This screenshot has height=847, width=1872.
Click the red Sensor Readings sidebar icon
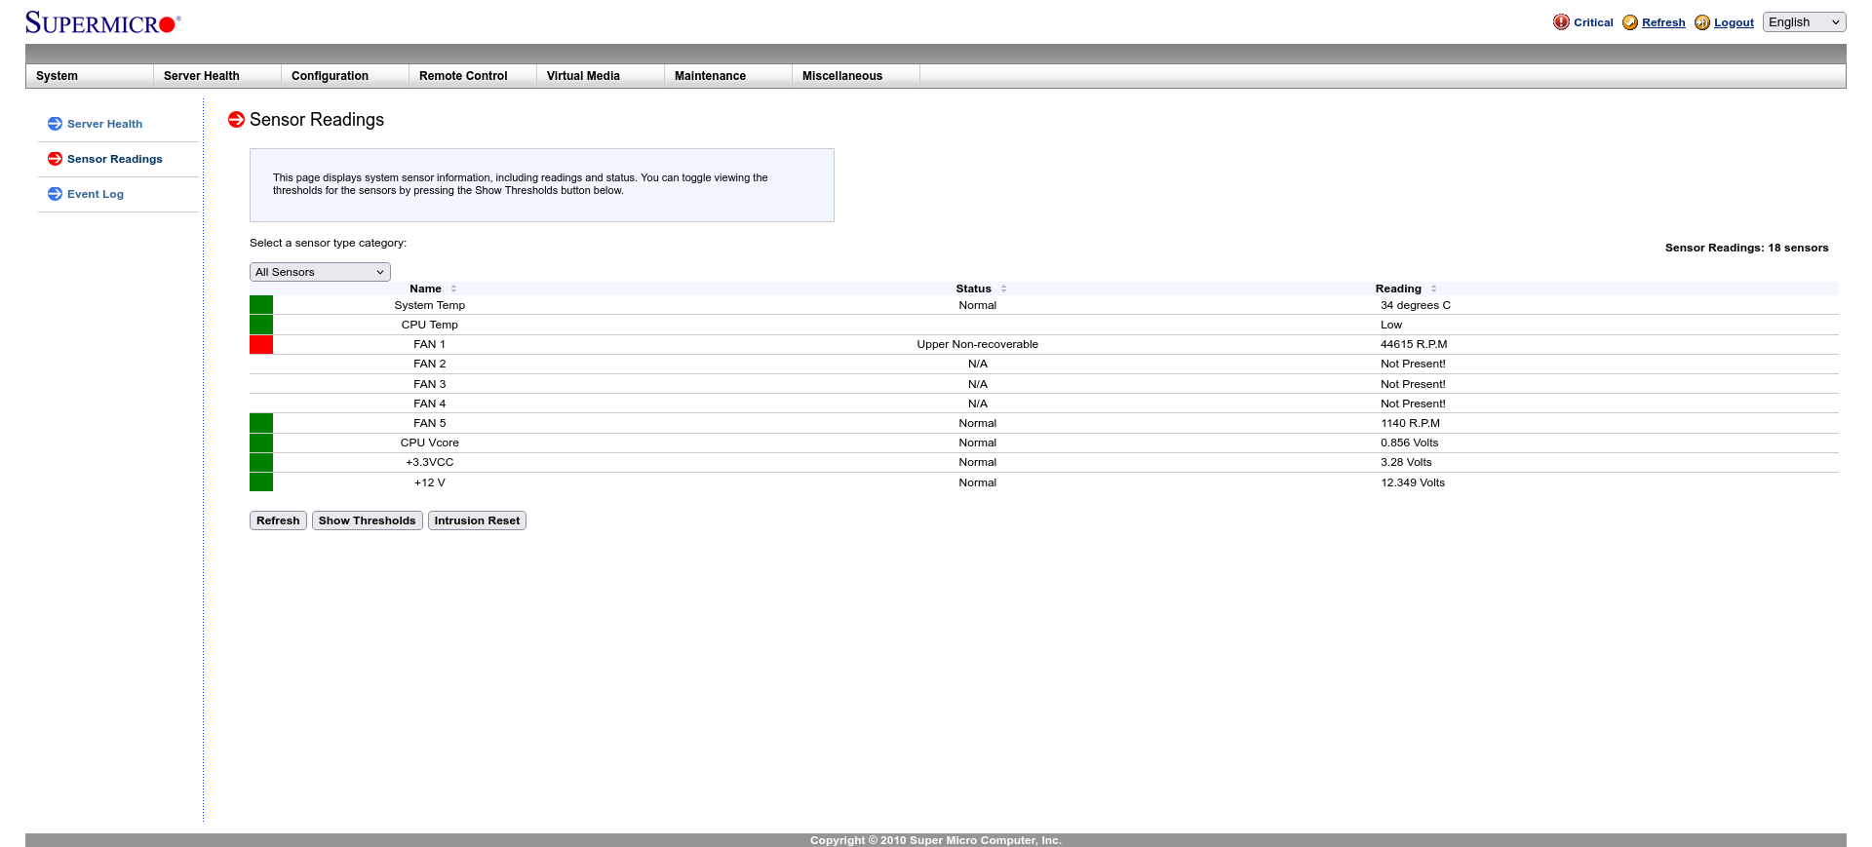click(55, 159)
